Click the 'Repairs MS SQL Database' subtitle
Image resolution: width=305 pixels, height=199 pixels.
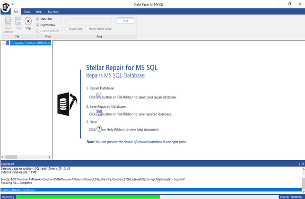tap(115, 75)
